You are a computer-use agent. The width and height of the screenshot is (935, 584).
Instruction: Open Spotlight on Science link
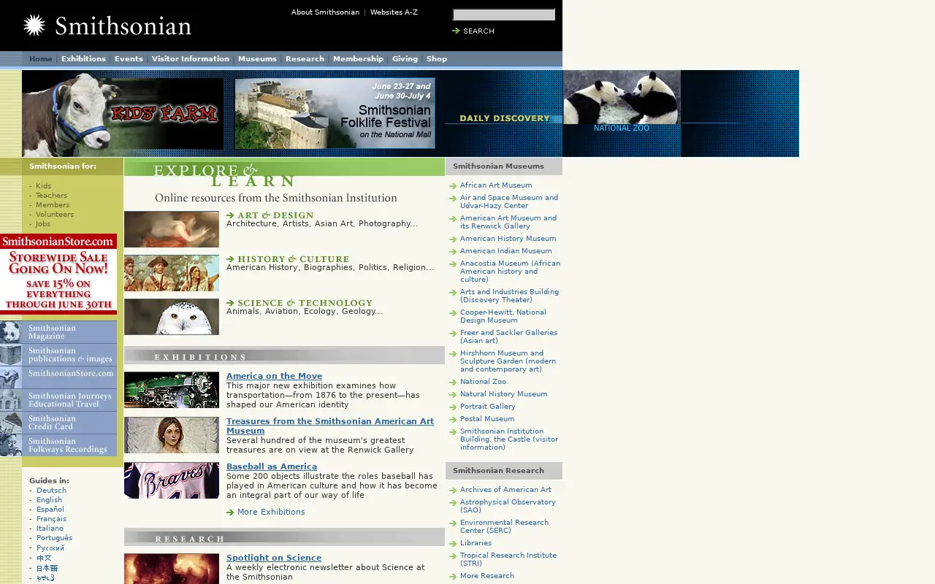(274, 558)
